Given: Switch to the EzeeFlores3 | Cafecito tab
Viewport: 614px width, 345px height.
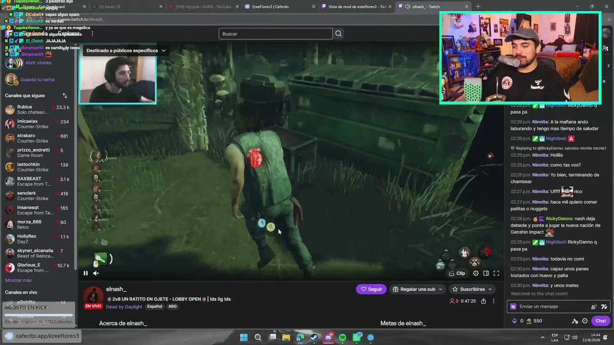Looking at the screenshot, I should point(279,7).
